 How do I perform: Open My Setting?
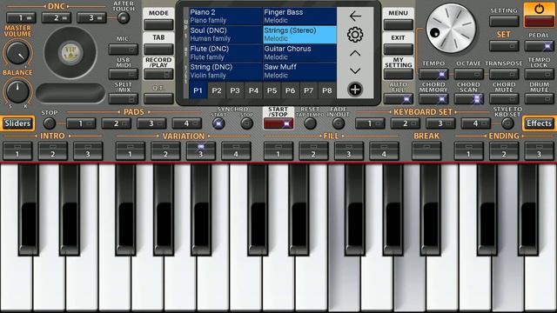tap(399, 74)
